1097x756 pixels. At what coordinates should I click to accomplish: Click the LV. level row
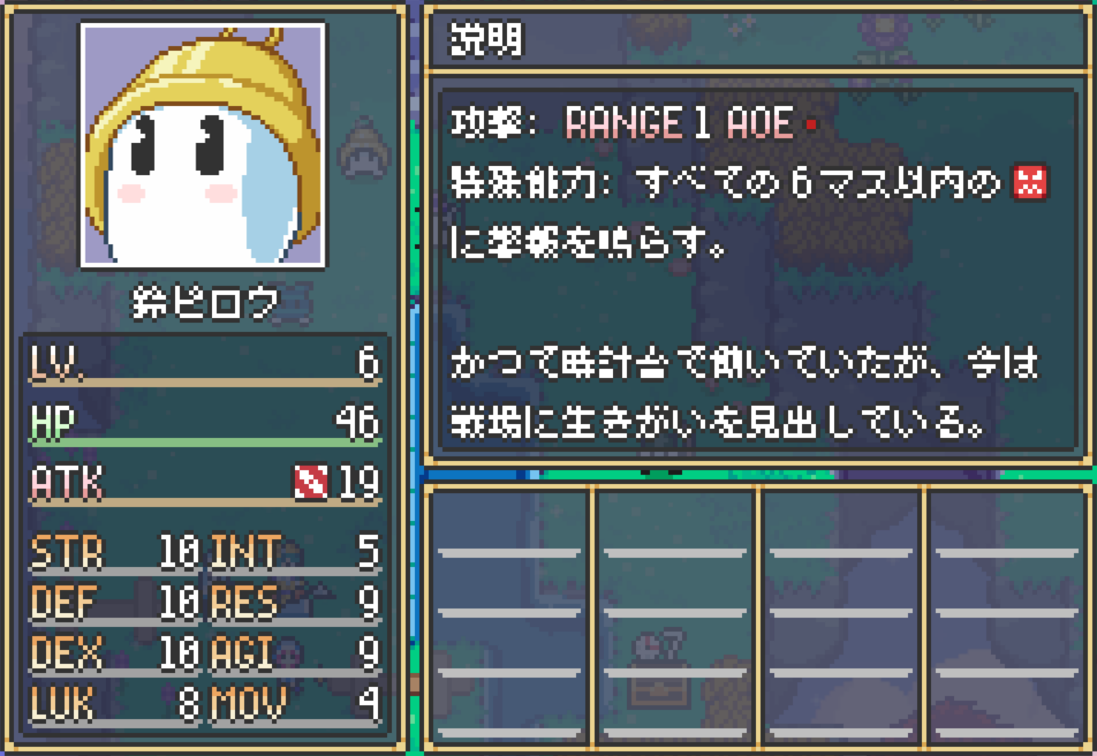coord(205,363)
